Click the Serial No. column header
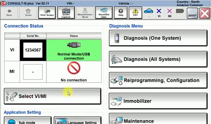Viewport: 211px width, 124px height. pyautogui.click(x=33, y=36)
